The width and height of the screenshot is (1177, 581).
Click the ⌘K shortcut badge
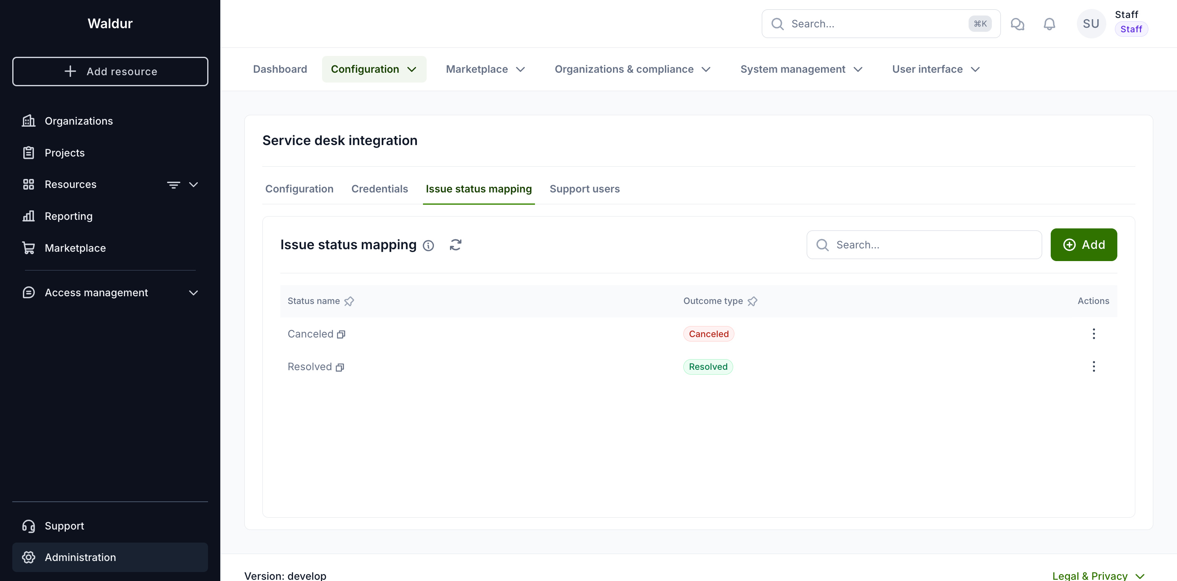coord(980,24)
